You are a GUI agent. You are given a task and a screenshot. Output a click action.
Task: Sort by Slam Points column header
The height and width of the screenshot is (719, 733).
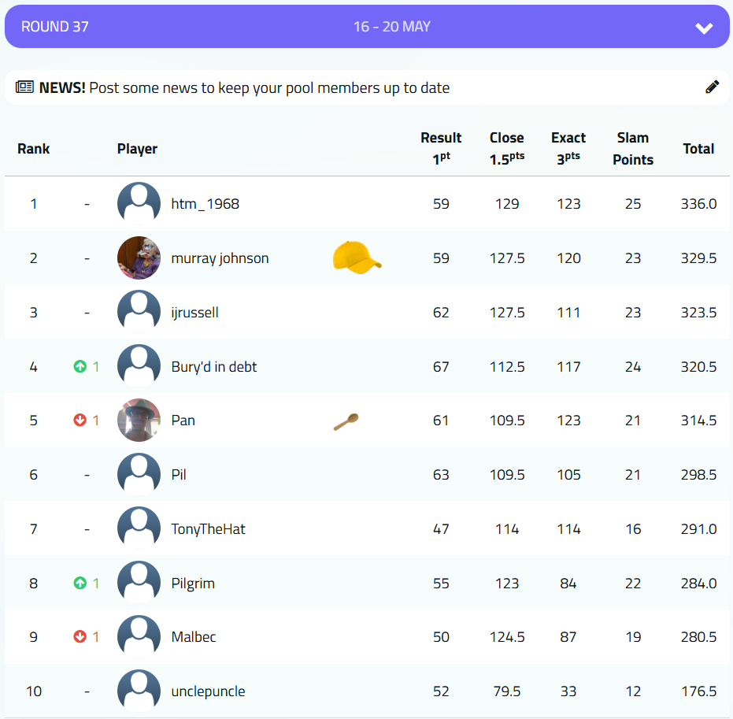633,149
